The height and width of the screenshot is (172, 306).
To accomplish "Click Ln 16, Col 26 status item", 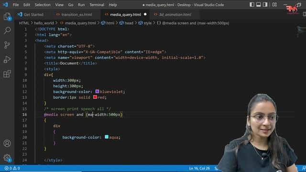I will pyautogui.click(x=199, y=168).
